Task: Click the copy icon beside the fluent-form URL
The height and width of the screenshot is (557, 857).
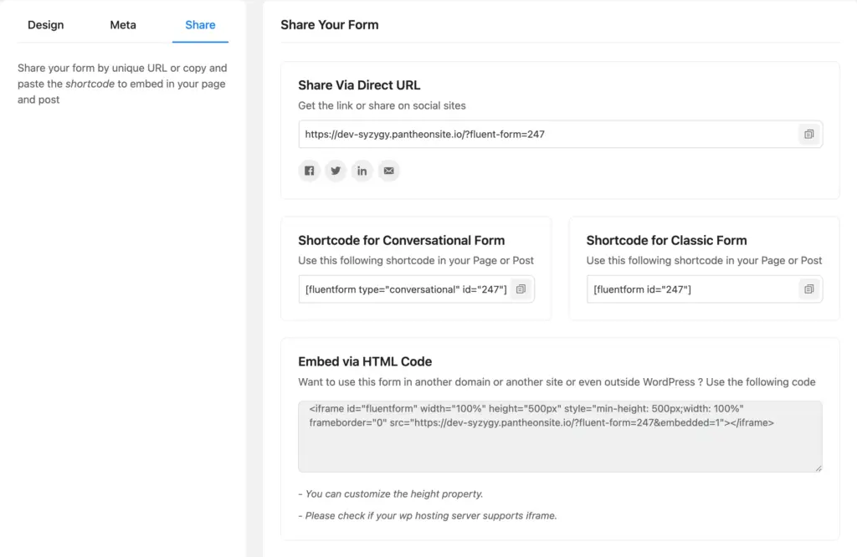Action: tap(808, 134)
